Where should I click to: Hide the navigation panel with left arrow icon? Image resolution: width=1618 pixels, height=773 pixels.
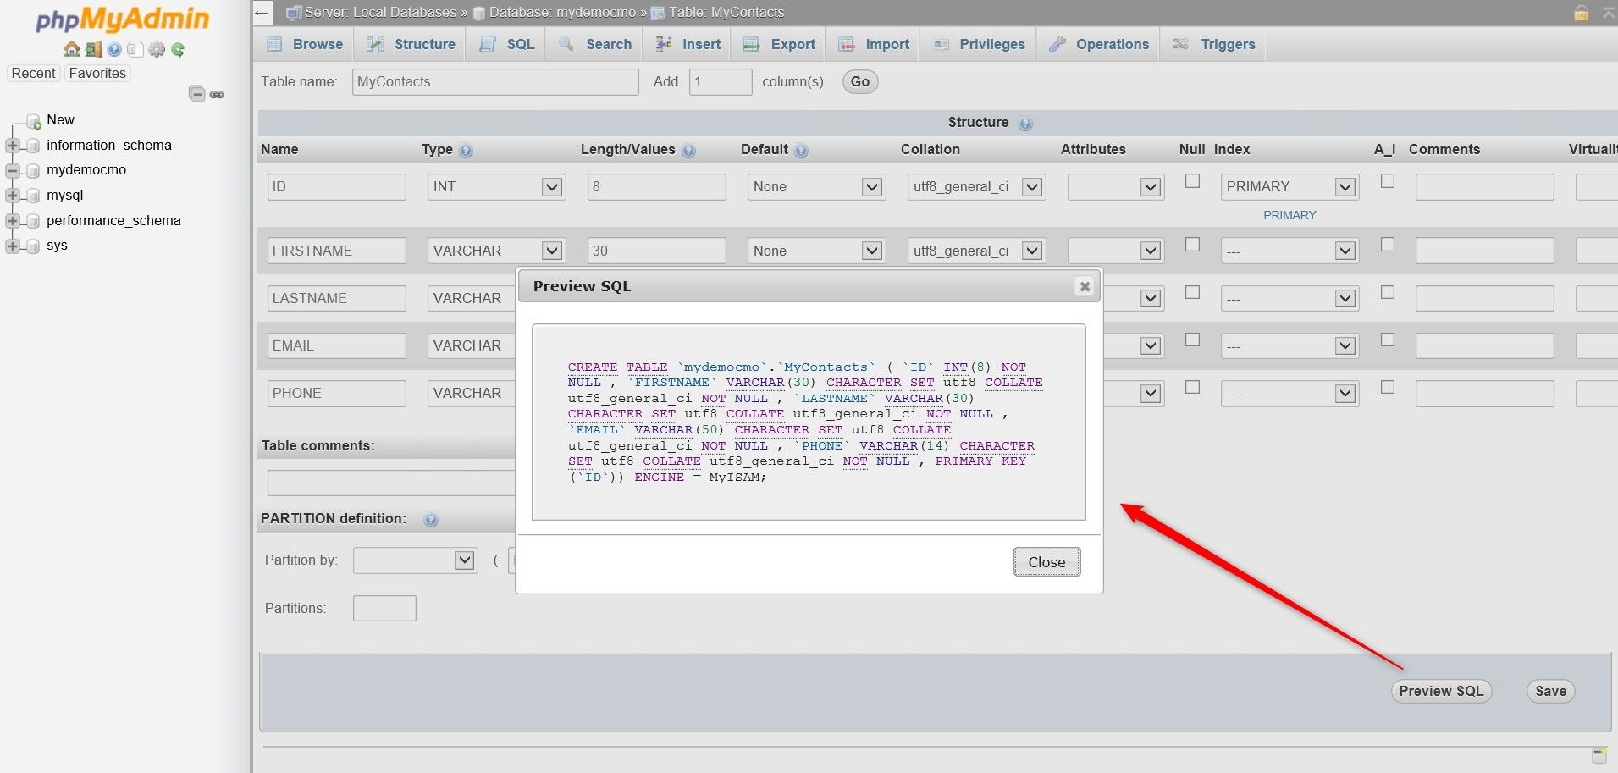pyautogui.click(x=262, y=13)
